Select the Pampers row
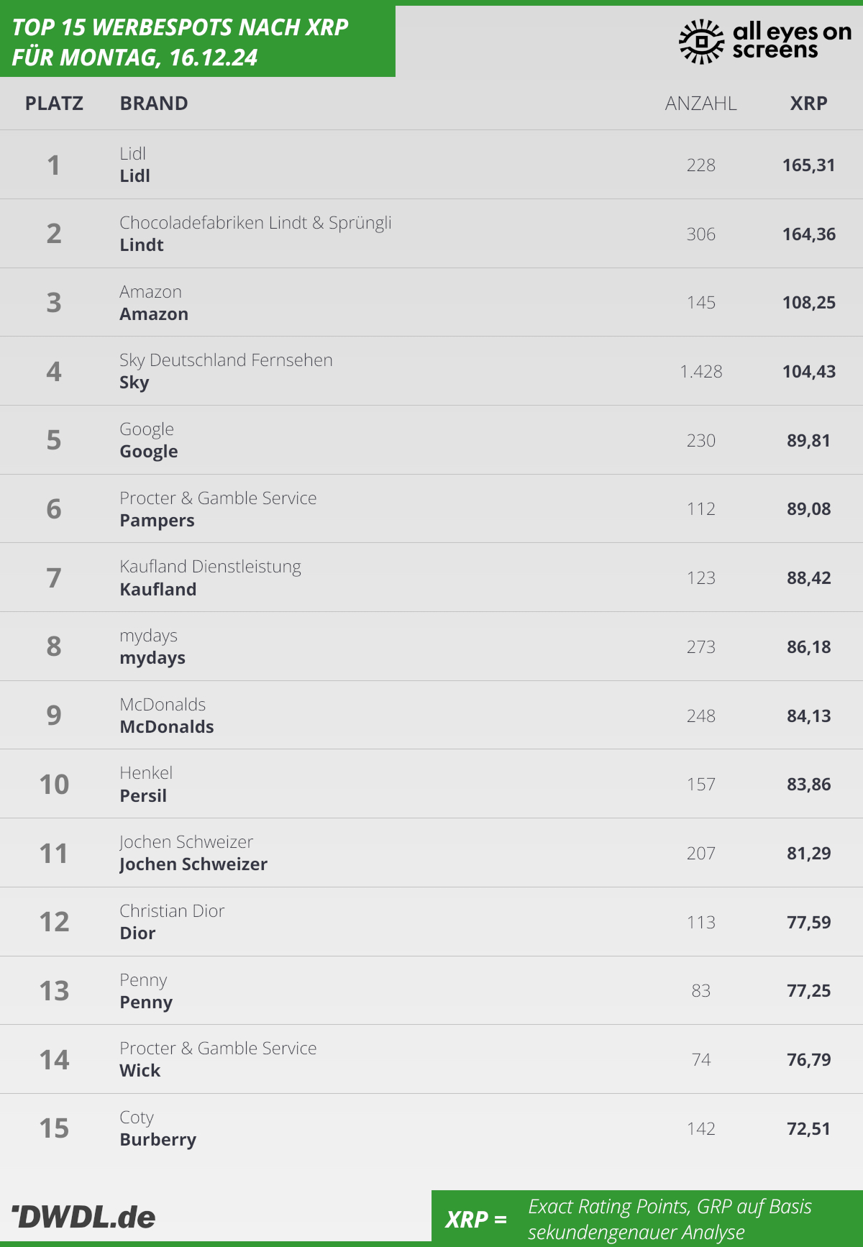The width and height of the screenshot is (863, 1247). [x=431, y=509]
